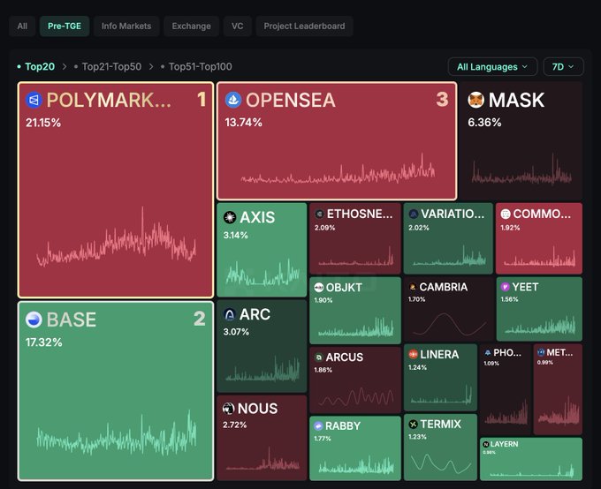Open the 7D time range dropdown
Image resolution: width=601 pixels, height=489 pixels.
coord(564,67)
